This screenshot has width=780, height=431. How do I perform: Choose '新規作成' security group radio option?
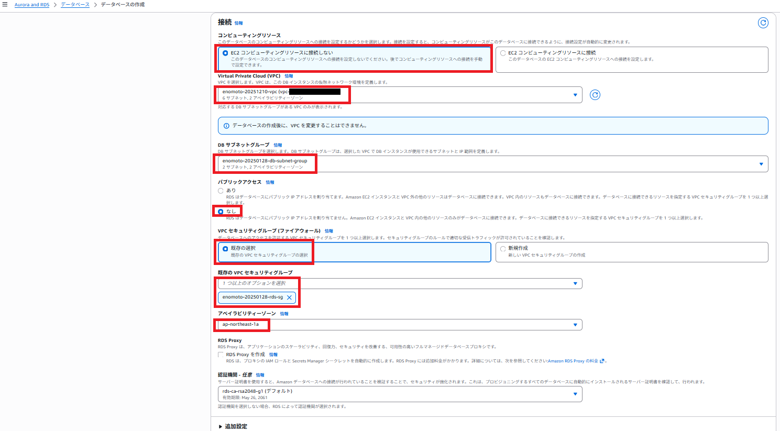pos(503,249)
